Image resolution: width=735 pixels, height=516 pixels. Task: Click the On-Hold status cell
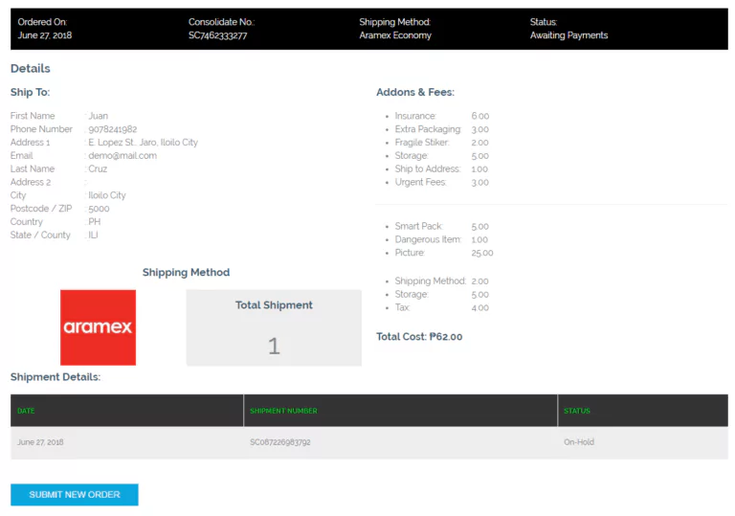pyautogui.click(x=579, y=442)
